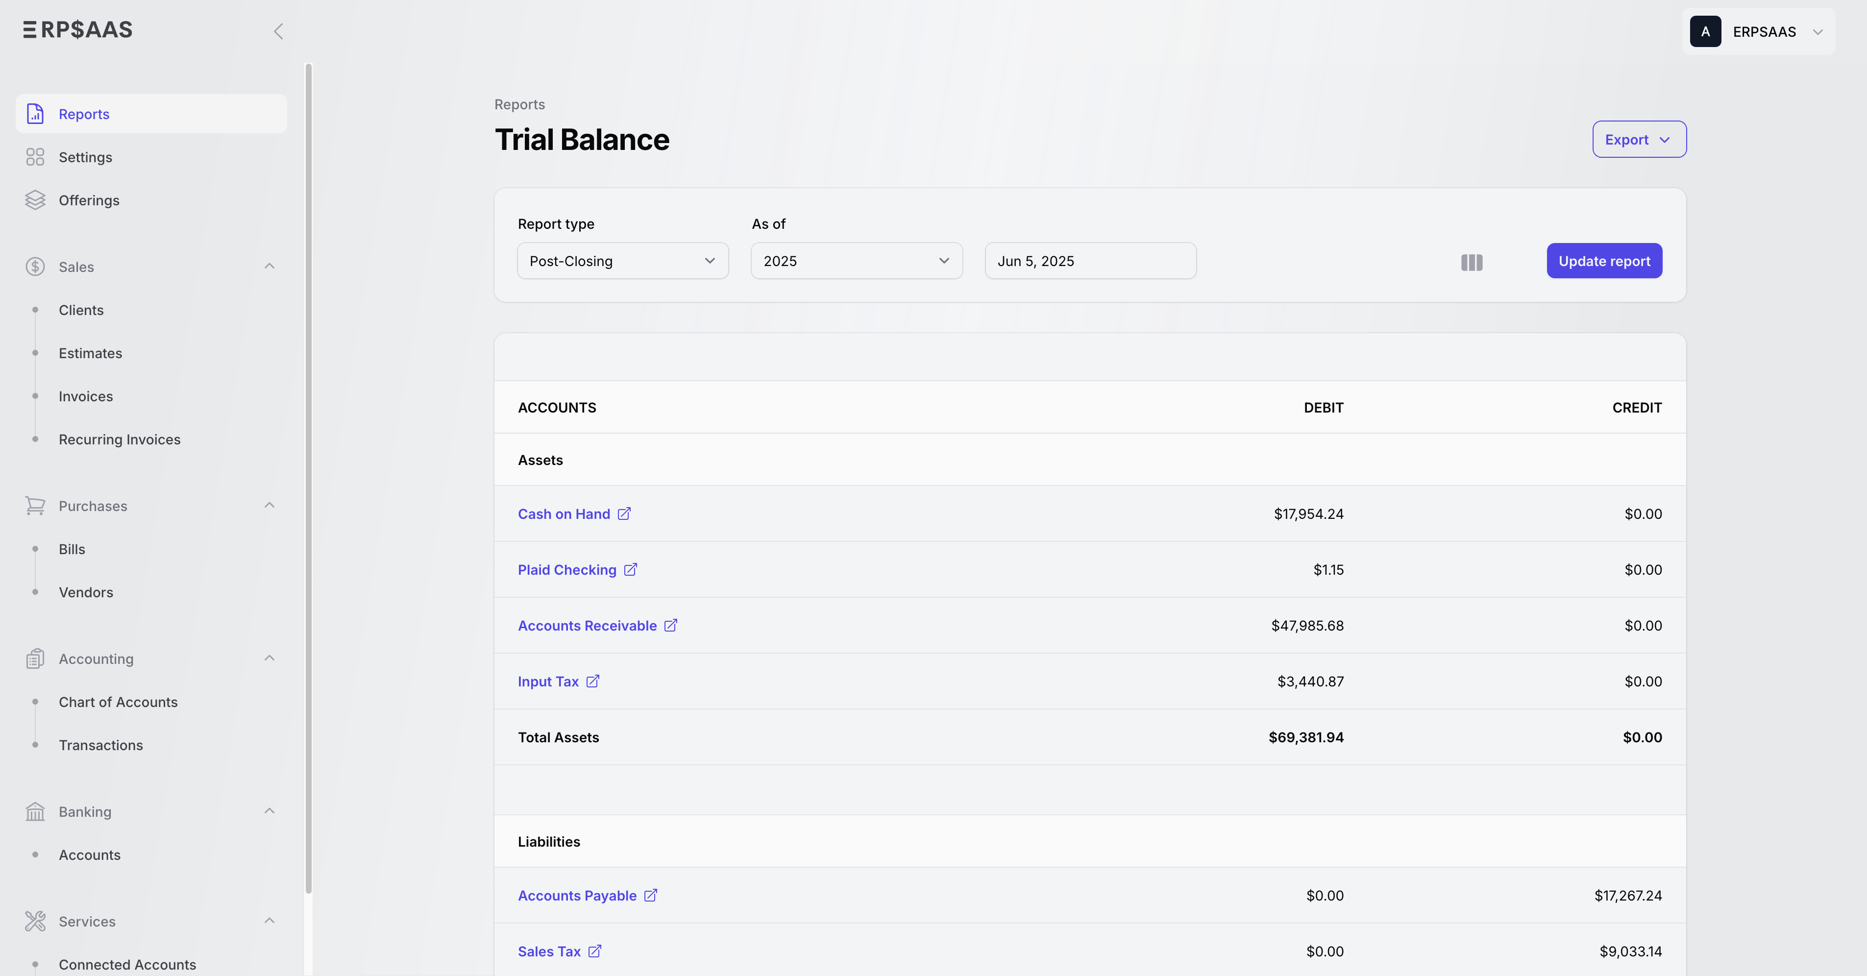This screenshot has height=976, width=1867.
Task: Open the Report type Post-Closing dropdown
Action: click(x=622, y=261)
